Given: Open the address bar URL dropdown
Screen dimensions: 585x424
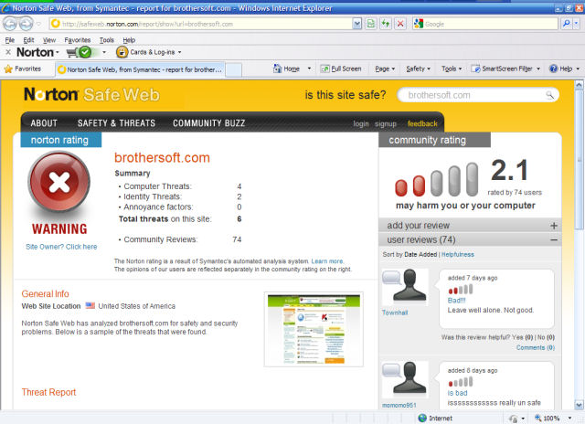Looking at the screenshot, I should [356, 23].
